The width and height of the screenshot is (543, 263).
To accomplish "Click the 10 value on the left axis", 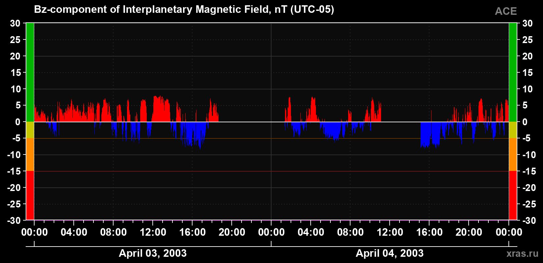I will tap(15, 89).
